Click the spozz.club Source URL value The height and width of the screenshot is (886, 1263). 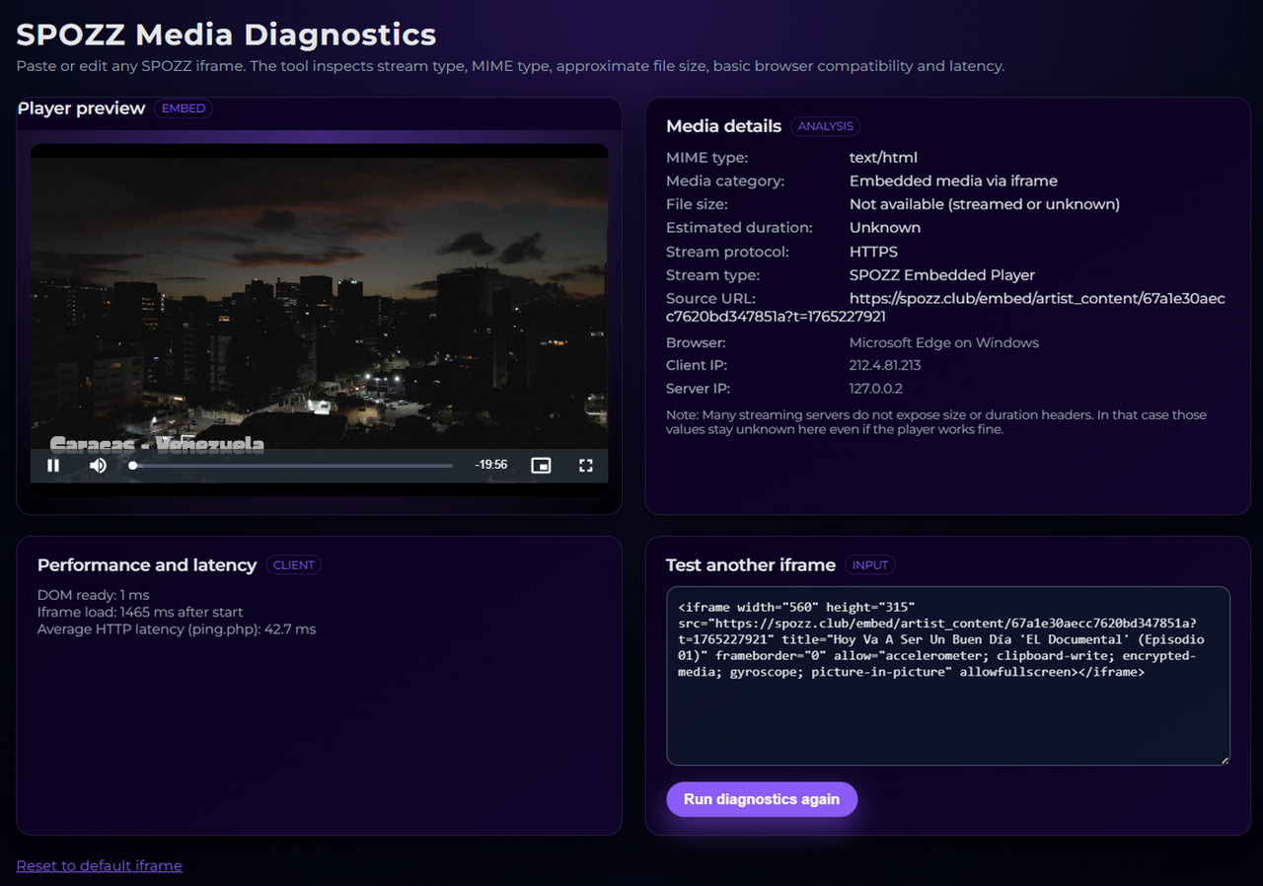[1036, 299]
